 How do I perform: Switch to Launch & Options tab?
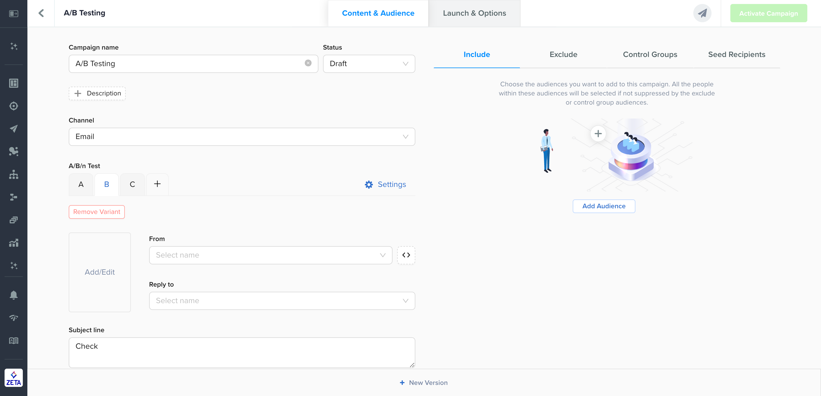(474, 13)
